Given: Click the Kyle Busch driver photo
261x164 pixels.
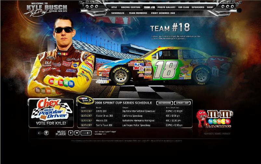Looking at the screenshot, I should coord(61,57).
